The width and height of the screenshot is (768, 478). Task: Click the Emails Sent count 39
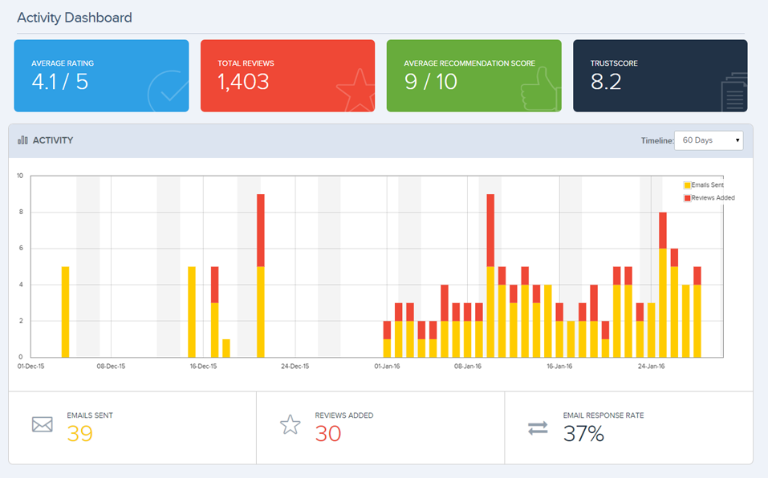pyautogui.click(x=79, y=433)
